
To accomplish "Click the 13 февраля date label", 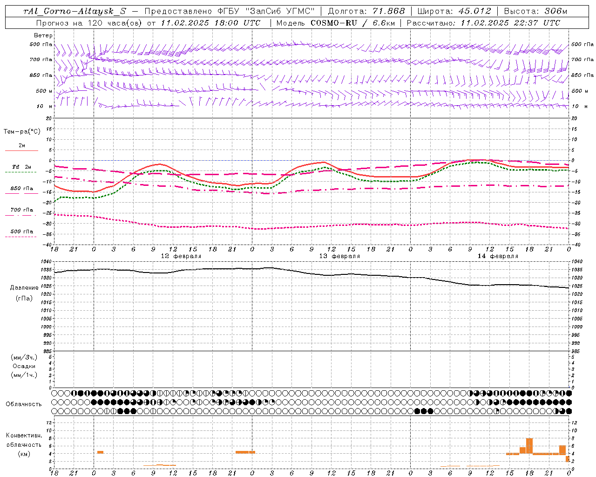I will click(339, 256).
